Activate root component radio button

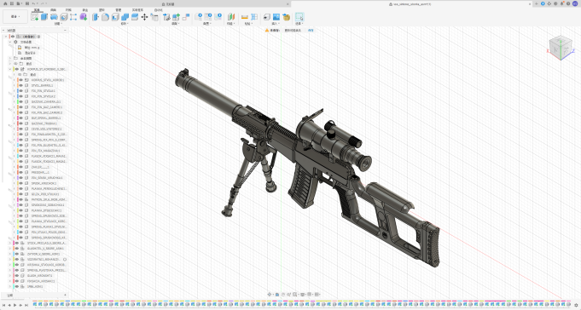pos(38,37)
